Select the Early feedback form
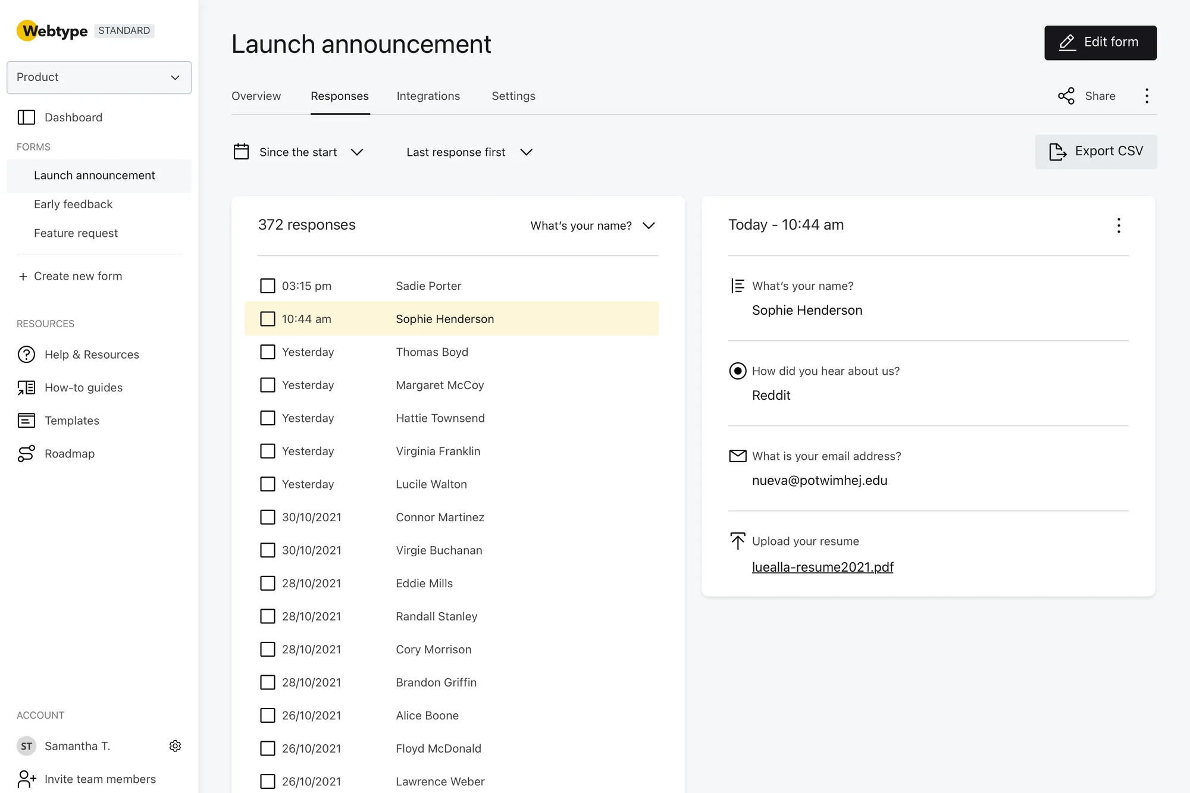This screenshot has width=1190, height=793. [73, 204]
